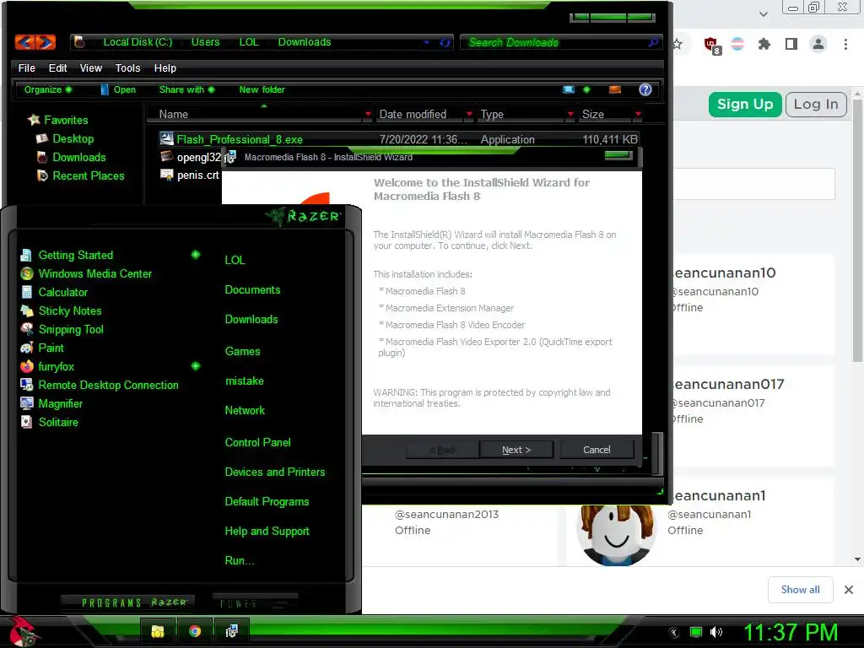The height and width of the screenshot is (648, 864).
Task: Click the volume speaker tray icon
Action: [715, 632]
